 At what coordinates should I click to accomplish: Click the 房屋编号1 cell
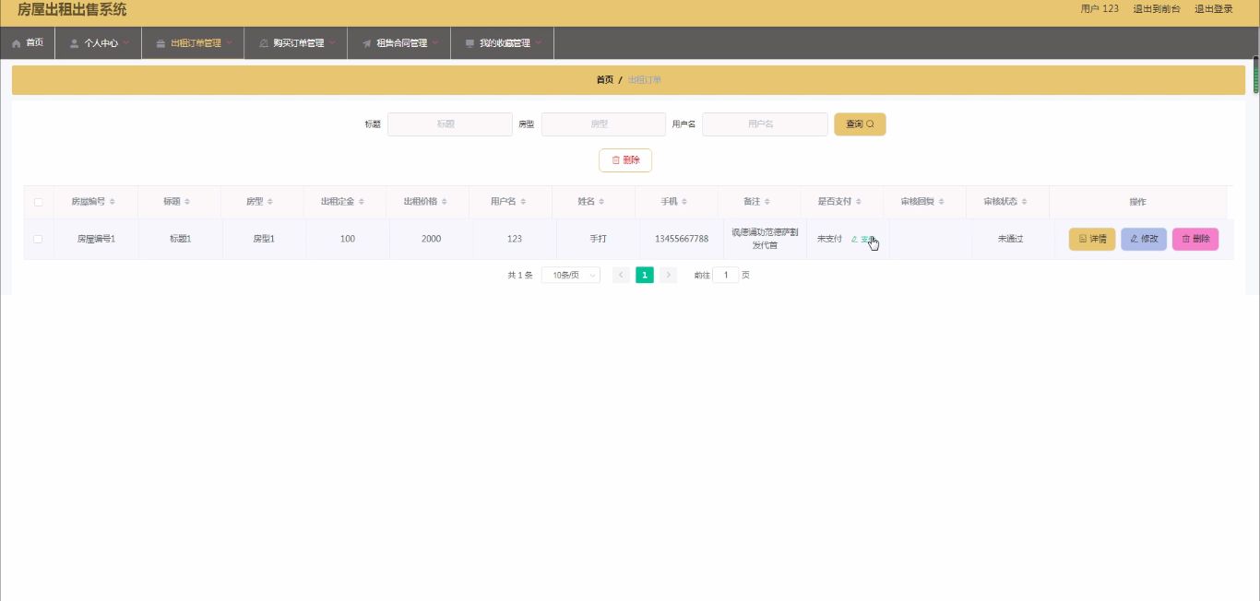click(x=96, y=239)
